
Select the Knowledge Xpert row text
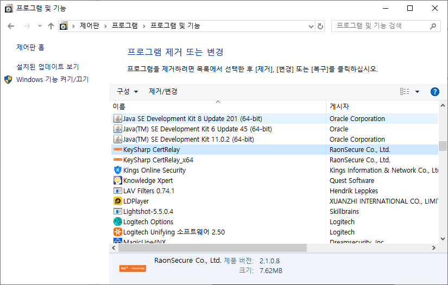coord(148,180)
